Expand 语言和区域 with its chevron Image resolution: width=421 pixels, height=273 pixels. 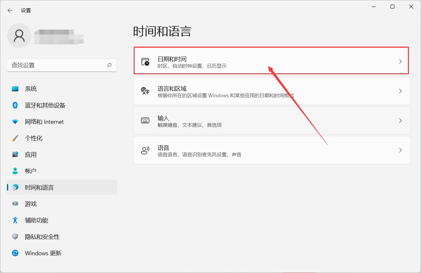400,91
